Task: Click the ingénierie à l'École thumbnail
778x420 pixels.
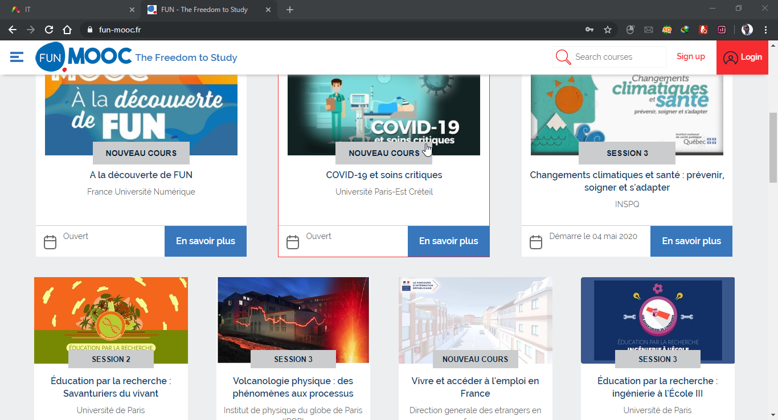Action: (x=658, y=320)
